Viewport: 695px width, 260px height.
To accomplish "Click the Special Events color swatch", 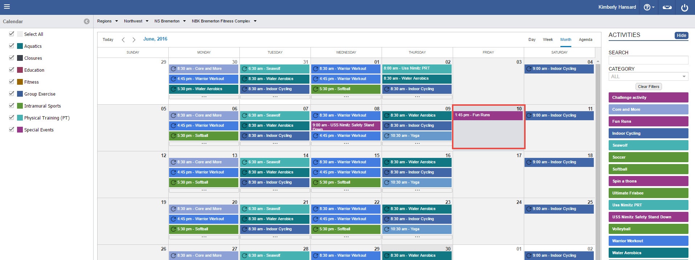I will point(20,130).
